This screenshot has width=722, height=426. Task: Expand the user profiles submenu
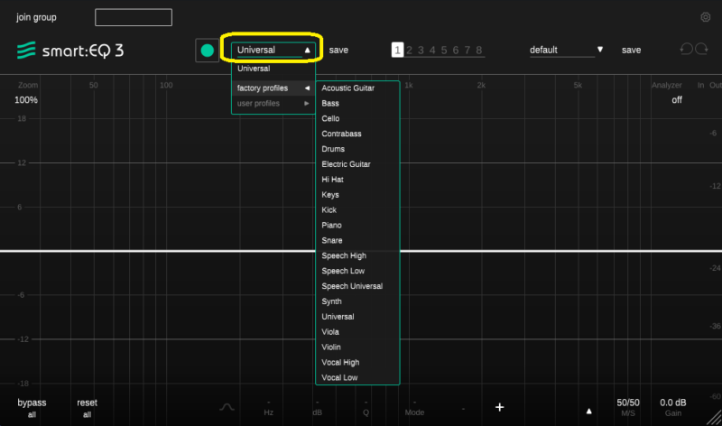tap(273, 104)
